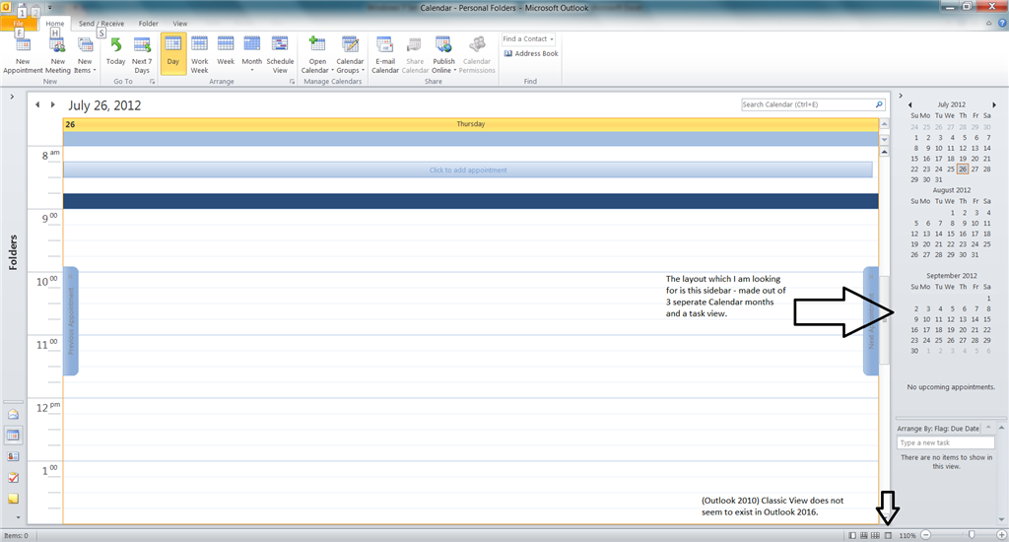
Task: Create a New Meeting
Action: coord(58,55)
